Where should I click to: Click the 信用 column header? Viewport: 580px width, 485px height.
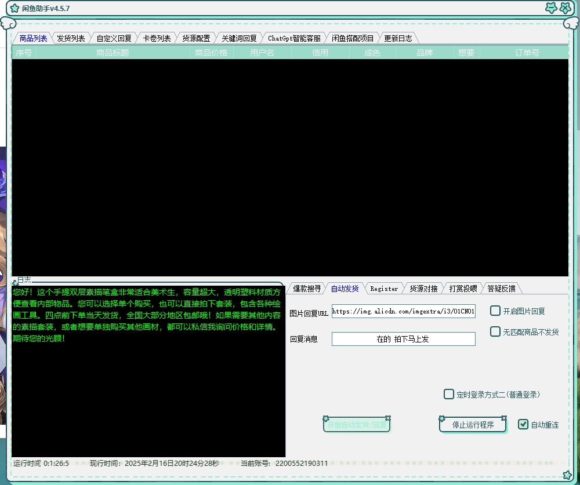(x=320, y=53)
